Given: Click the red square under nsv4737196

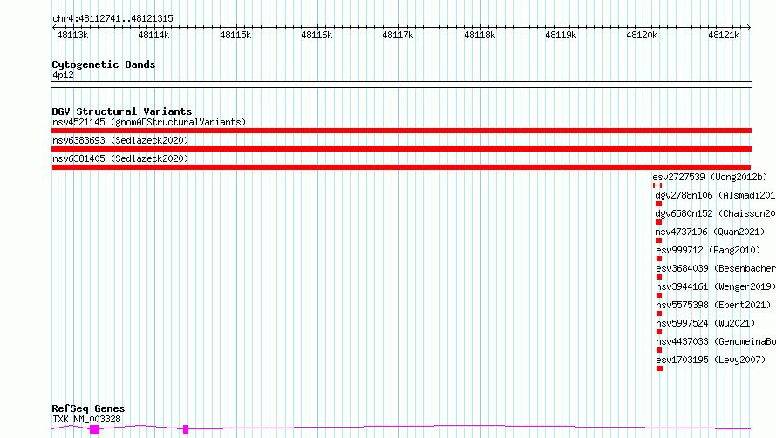Looking at the screenshot, I should (658, 240).
